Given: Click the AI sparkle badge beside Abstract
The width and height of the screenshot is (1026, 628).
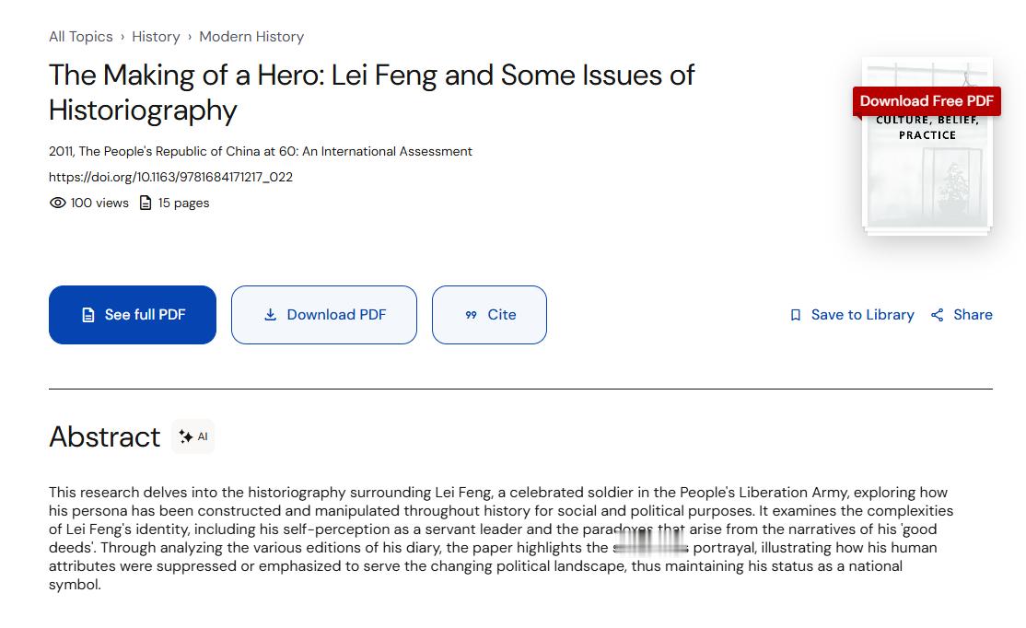Looking at the screenshot, I should (193, 436).
